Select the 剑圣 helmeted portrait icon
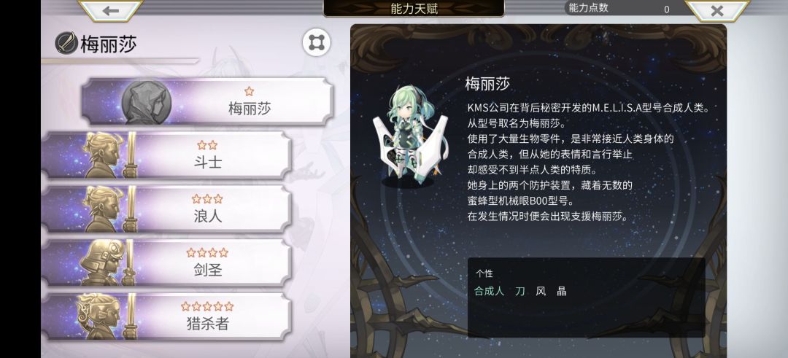This screenshot has height=358, width=788. 107,262
